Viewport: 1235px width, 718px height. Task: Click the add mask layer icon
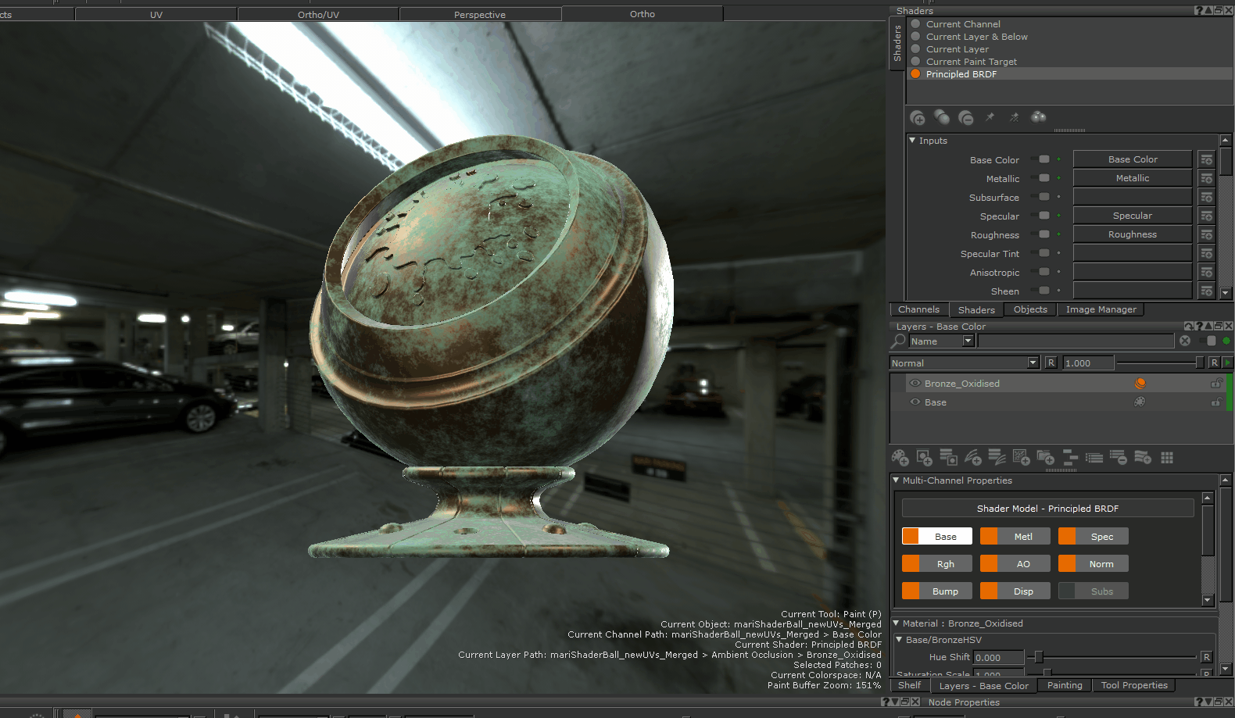pyautogui.click(x=925, y=458)
